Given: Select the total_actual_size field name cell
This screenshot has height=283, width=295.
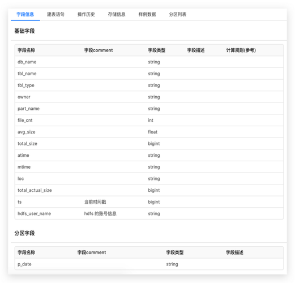Looking at the screenshot, I should 35,190.
